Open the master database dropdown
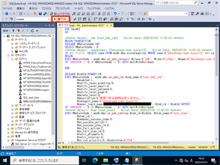Image resolution: width=220 pixels, height=165 pixels. pos(49,19)
